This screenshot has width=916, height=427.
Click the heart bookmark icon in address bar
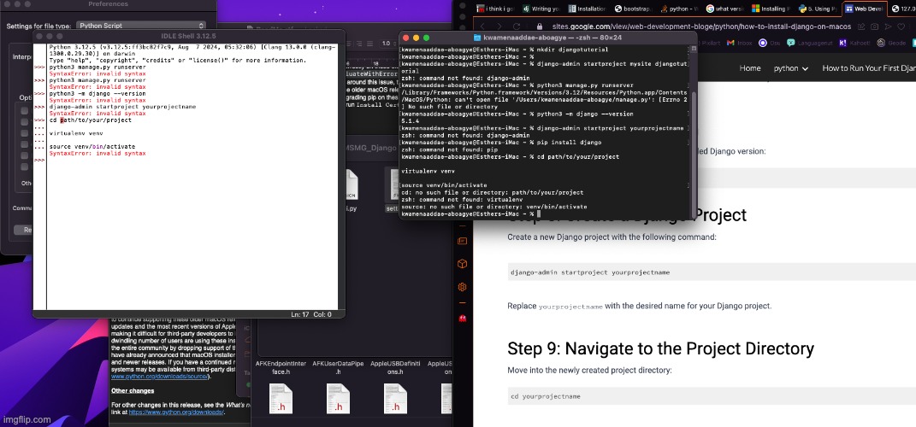[902, 26]
